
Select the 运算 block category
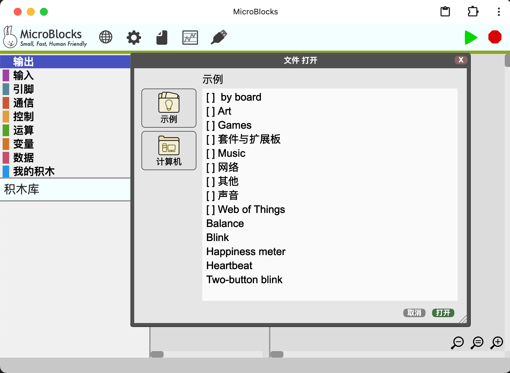click(x=65, y=130)
